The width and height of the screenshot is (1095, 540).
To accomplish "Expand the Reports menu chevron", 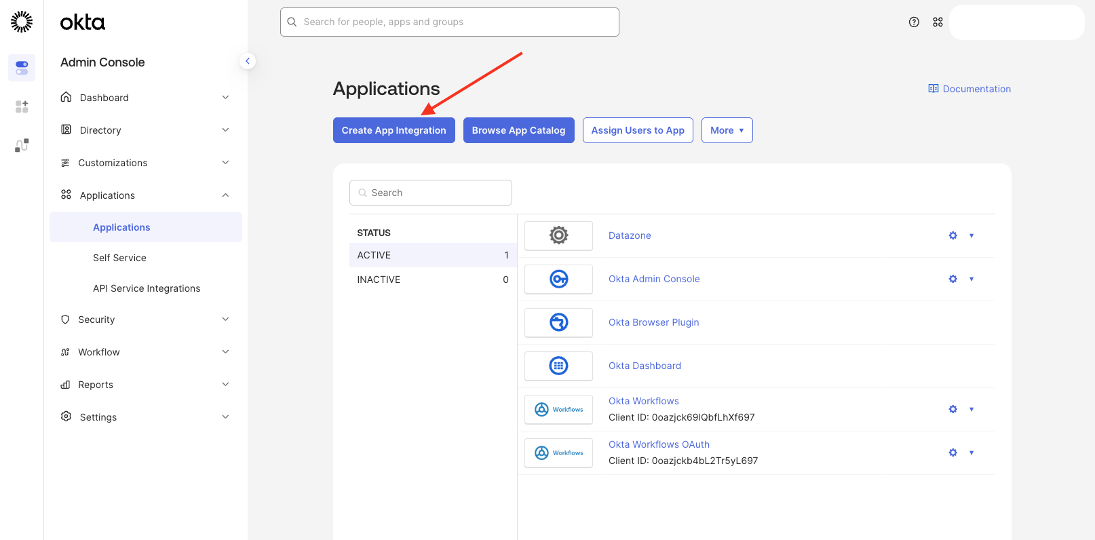I will click(x=225, y=385).
